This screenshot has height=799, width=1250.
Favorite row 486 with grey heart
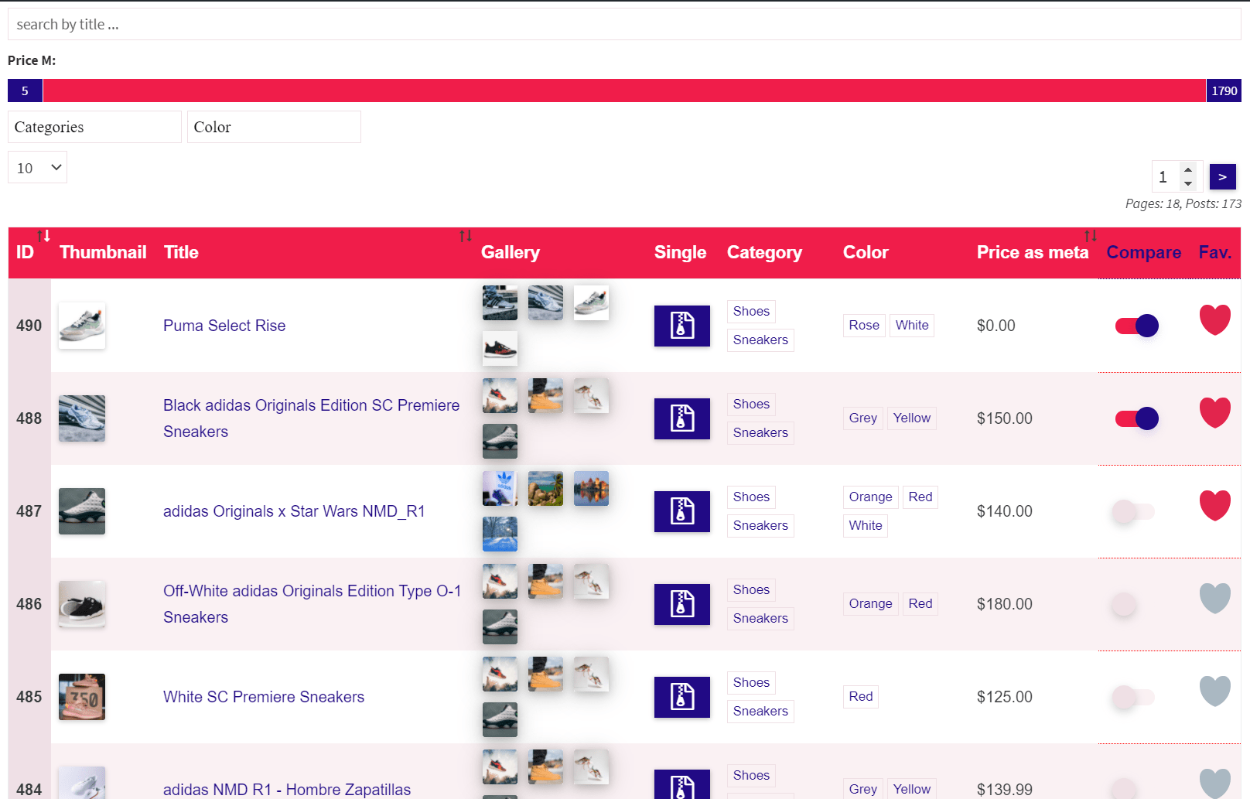pos(1214,598)
